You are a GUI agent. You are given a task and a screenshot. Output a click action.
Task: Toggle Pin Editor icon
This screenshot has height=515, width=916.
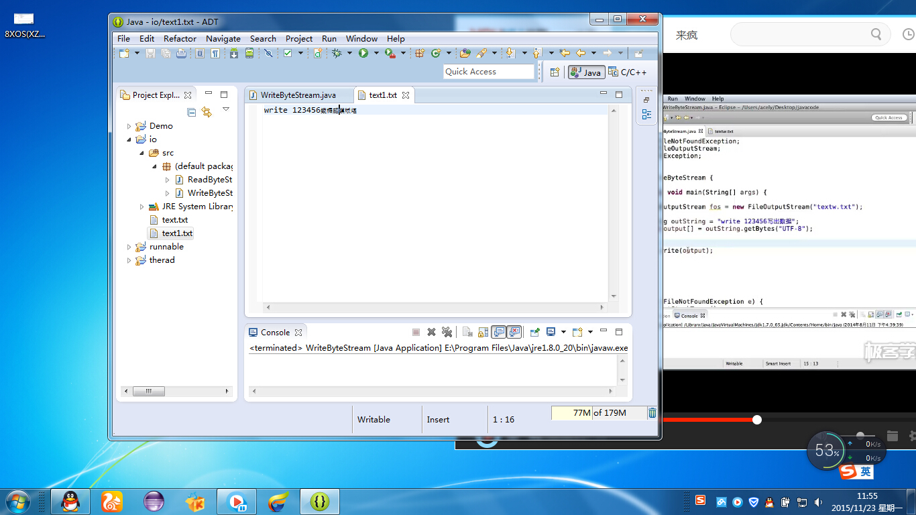tap(638, 53)
